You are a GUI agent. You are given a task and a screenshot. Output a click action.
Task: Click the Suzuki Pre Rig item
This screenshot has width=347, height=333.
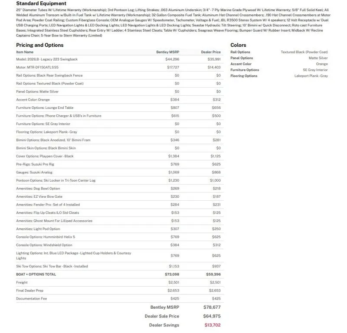pos(35,164)
